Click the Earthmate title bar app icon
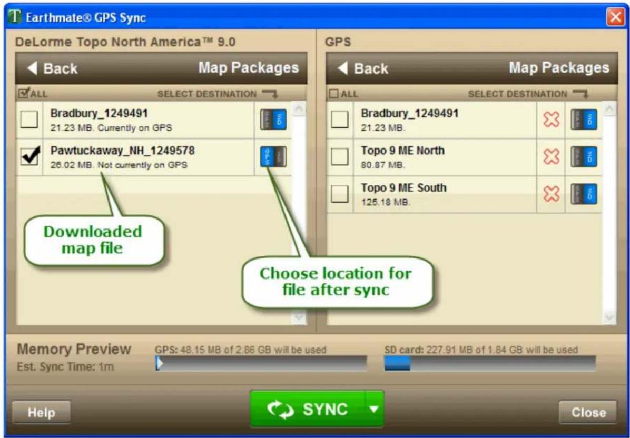The height and width of the screenshot is (438, 630). coord(14,17)
